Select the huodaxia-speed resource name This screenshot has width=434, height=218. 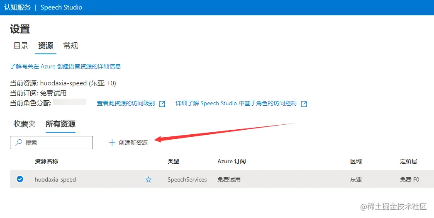point(55,179)
